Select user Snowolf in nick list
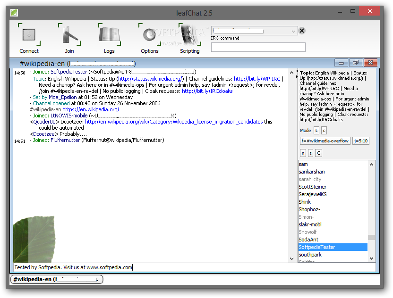The image size is (393, 298). [x=333, y=232]
